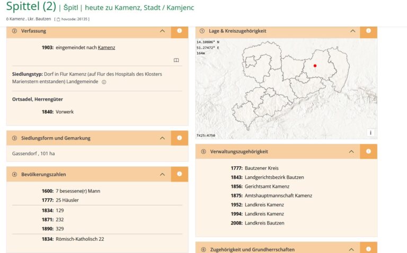Collapse the Bevölkerungszahlen section
Image resolution: width=407 pixels, height=253 pixels.
pyautogui.click(x=162, y=174)
